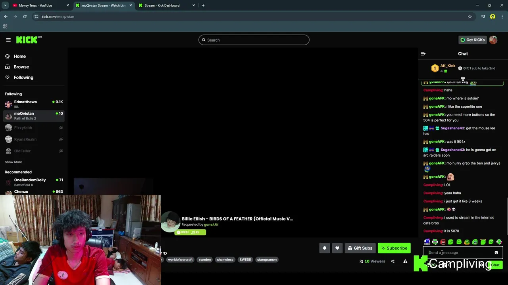The height and width of the screenshot is (285, 508).
Task: View site information icon in address bar
Action: point(36,17)
